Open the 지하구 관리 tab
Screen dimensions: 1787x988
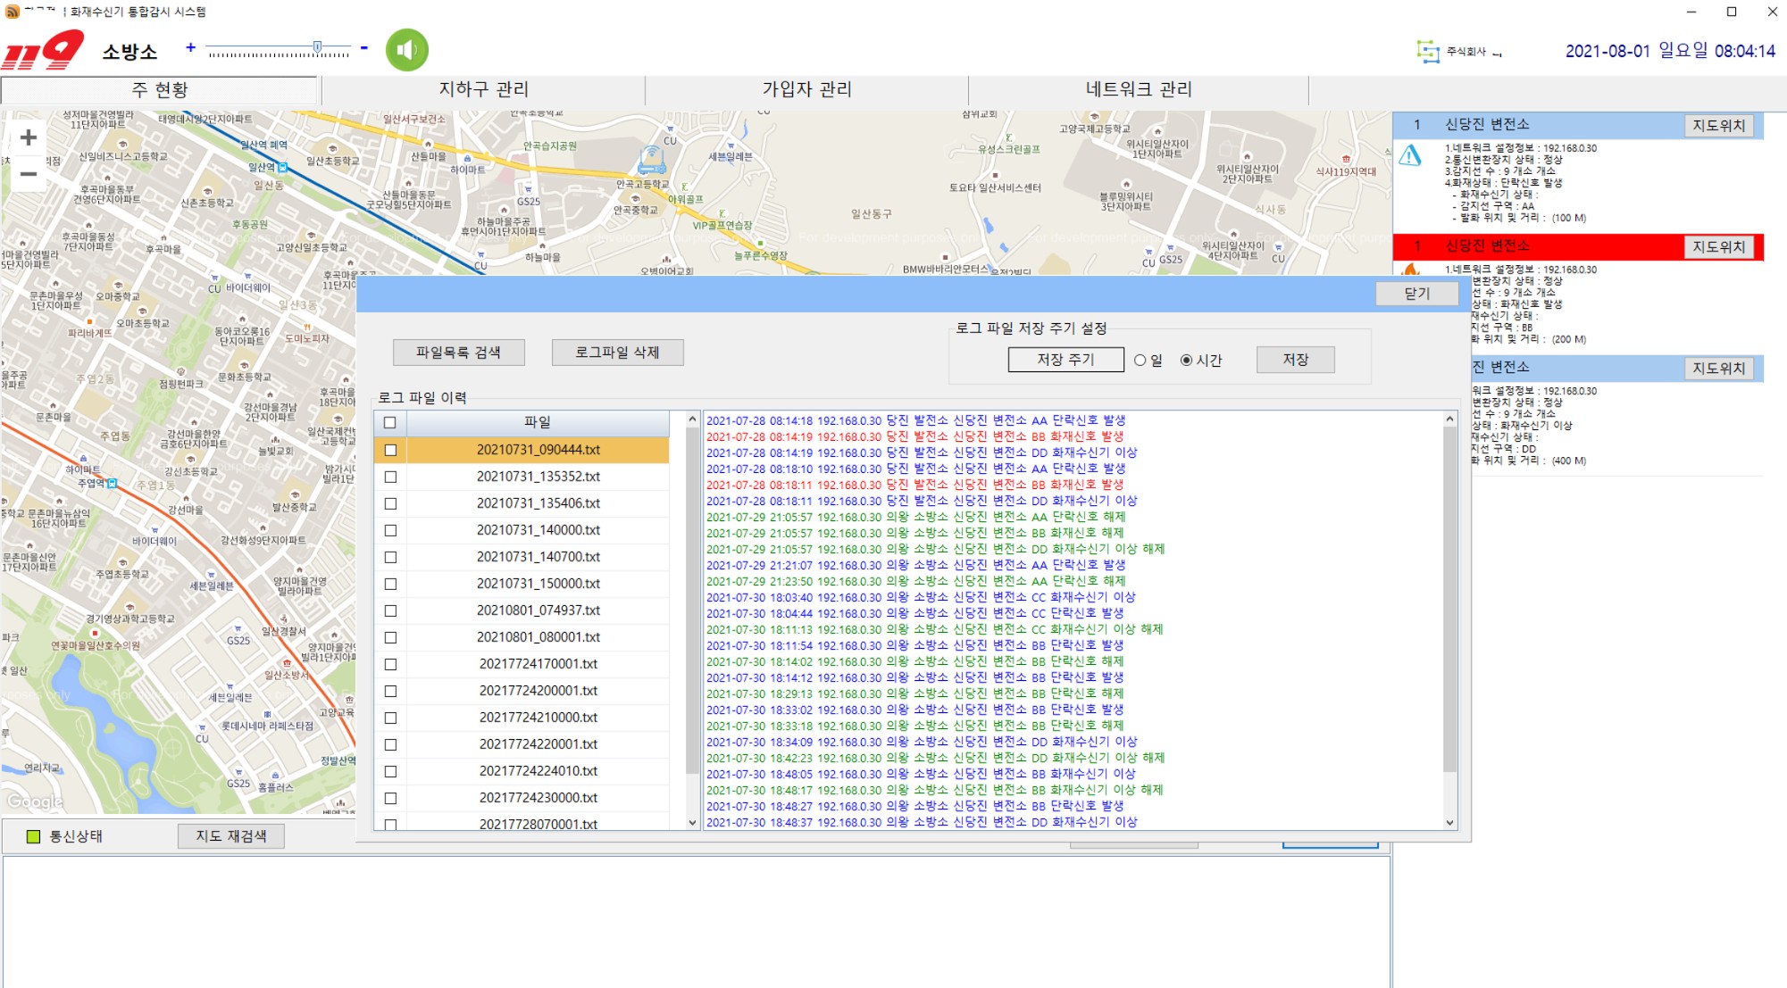(483, 89)
